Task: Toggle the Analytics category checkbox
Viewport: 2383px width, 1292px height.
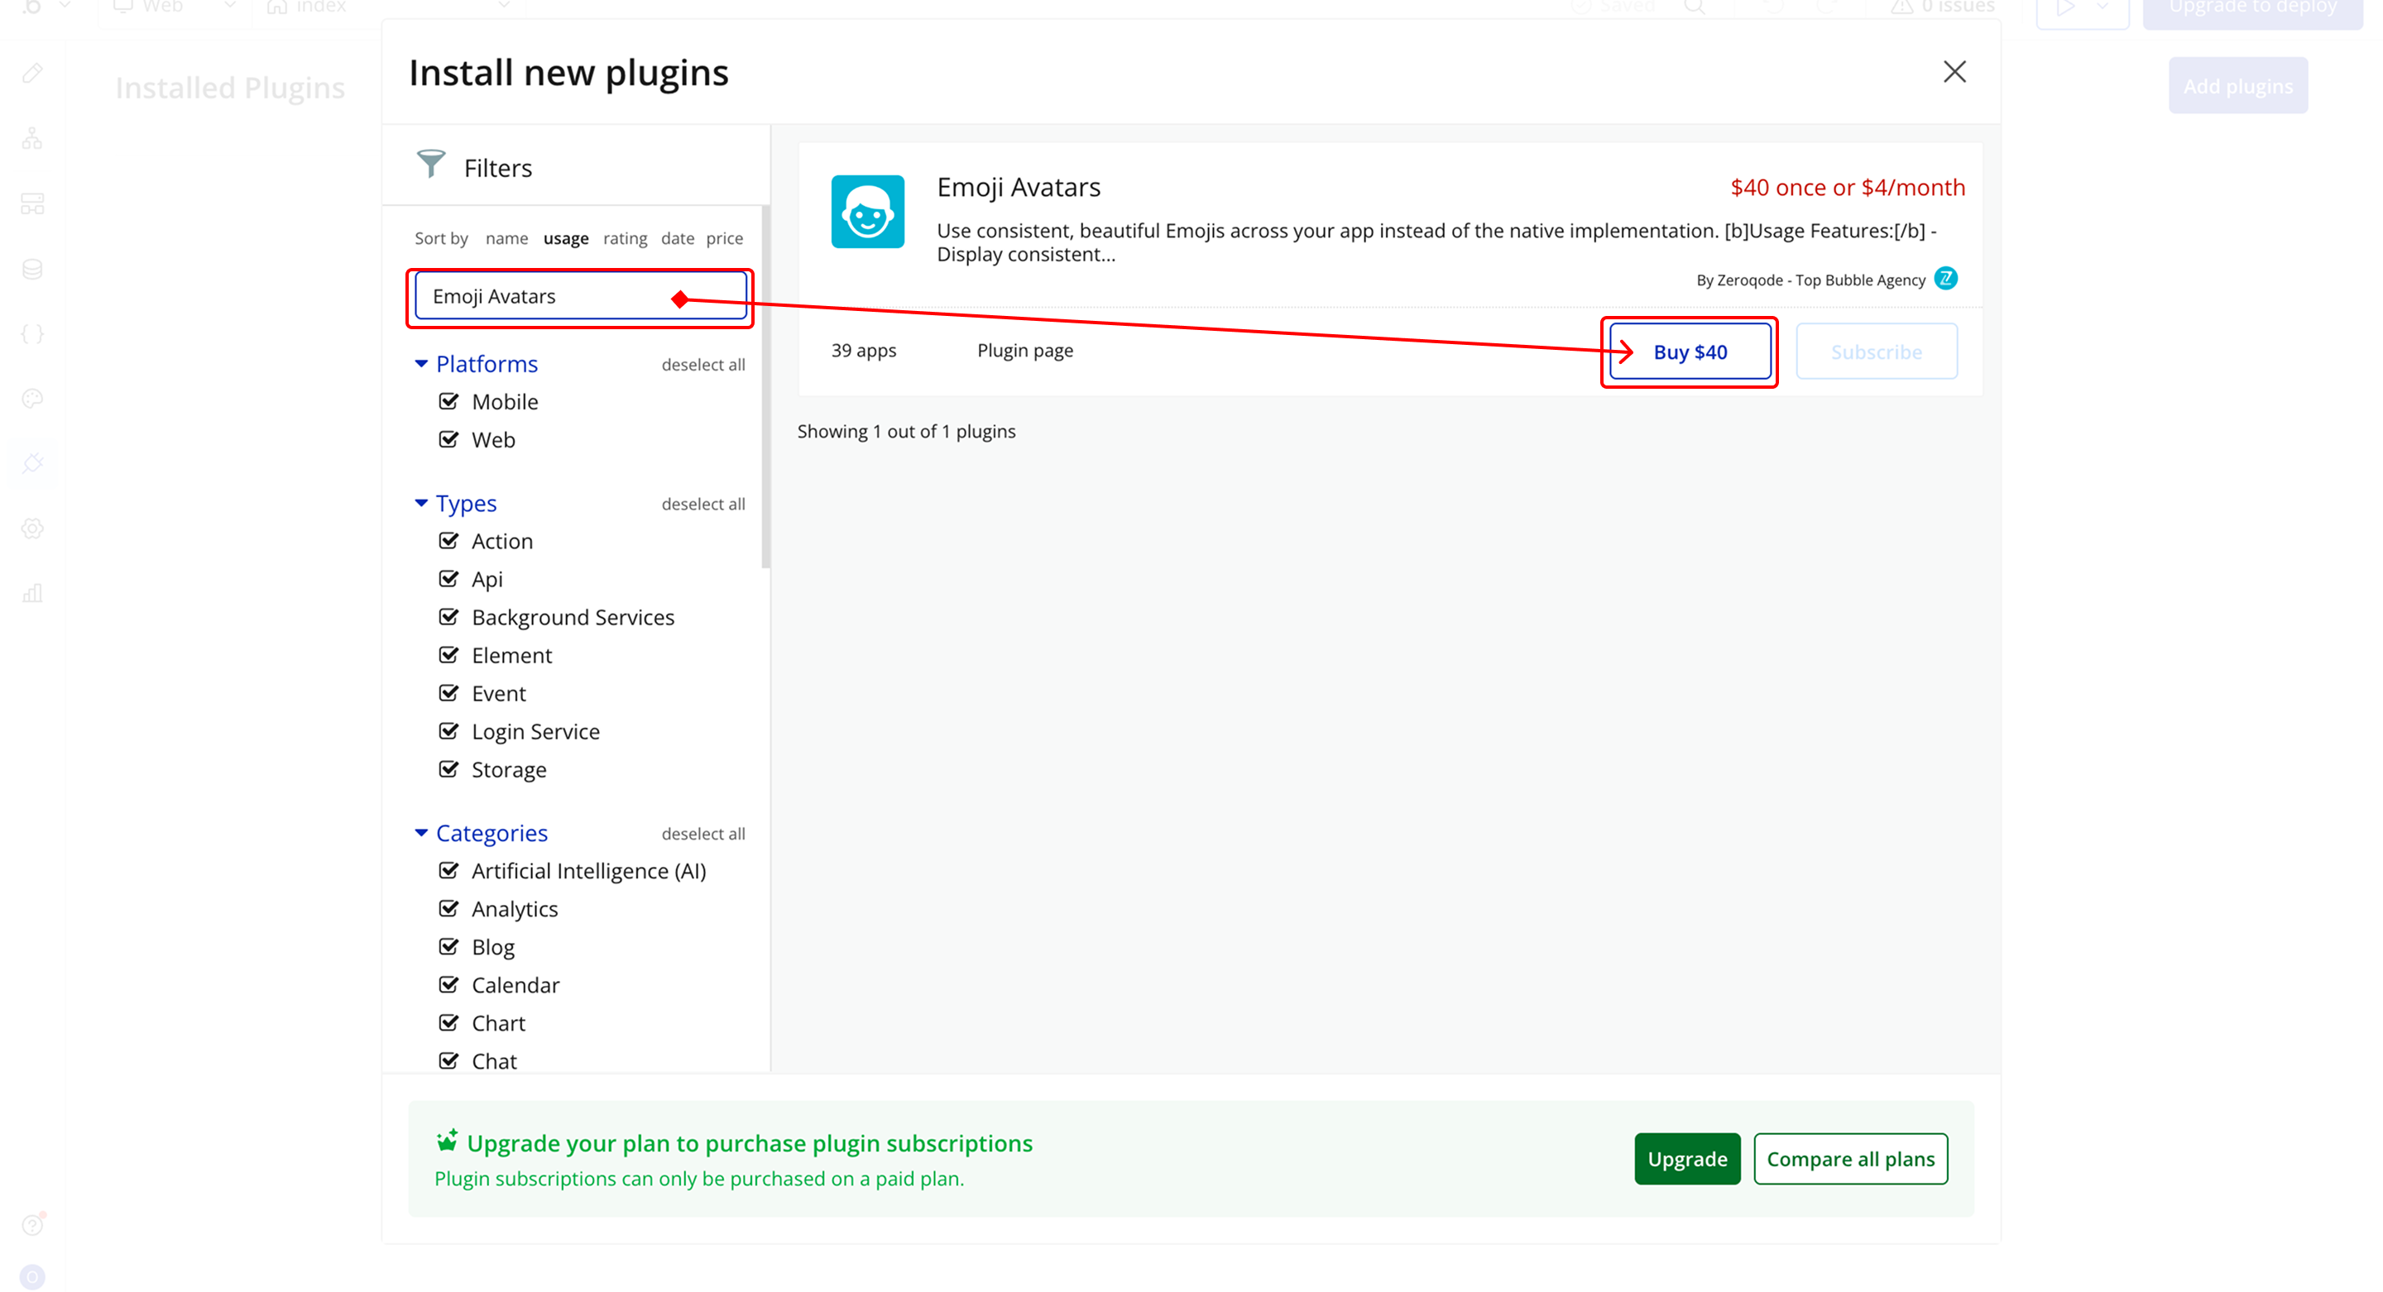Action: tap(448, 909)
